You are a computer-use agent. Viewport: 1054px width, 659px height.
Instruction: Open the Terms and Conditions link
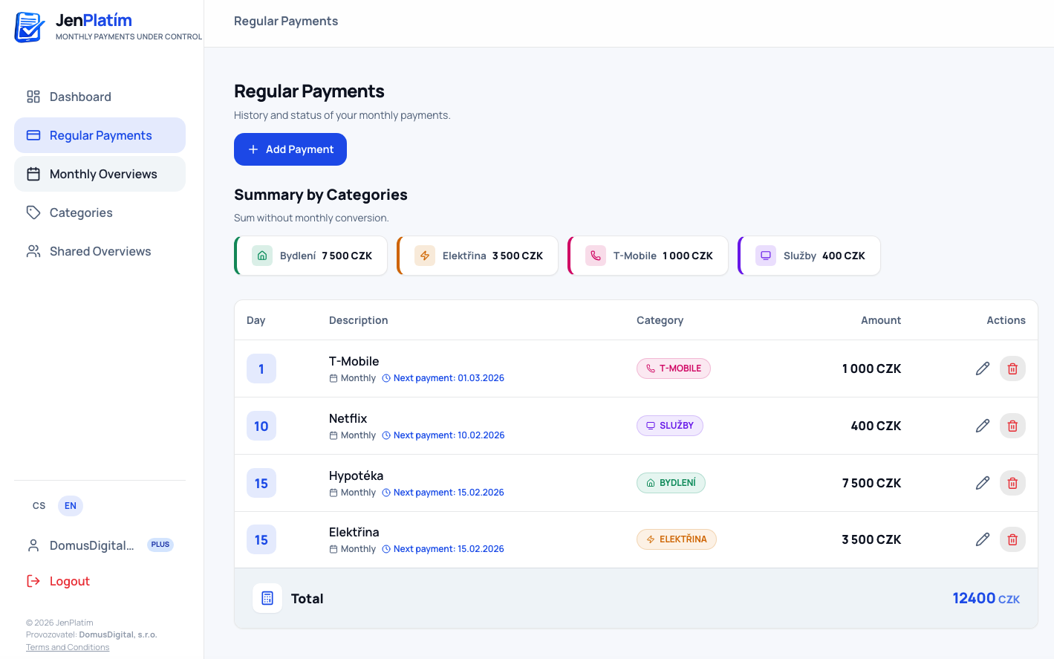[68, 647]
